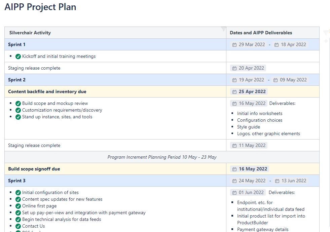Open the 18 Apr 2022 date
The width and height of the screenshot is (330, 232).
[x=293, y=45]
